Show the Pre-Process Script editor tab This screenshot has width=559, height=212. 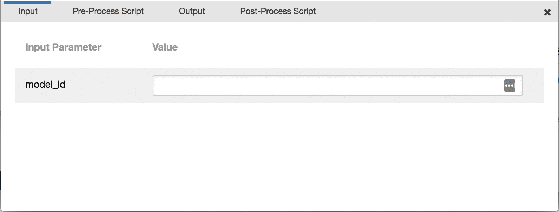(x=108, y=11)
